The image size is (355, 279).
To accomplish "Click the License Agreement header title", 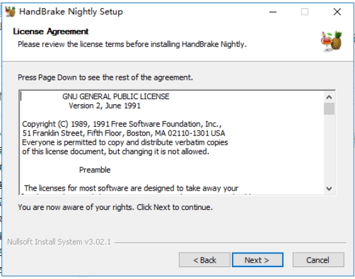I will tap(51, 31).
